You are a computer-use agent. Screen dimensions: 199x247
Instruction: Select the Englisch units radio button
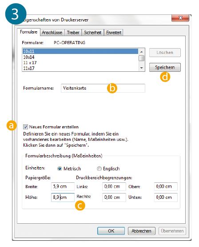[99, 169]
